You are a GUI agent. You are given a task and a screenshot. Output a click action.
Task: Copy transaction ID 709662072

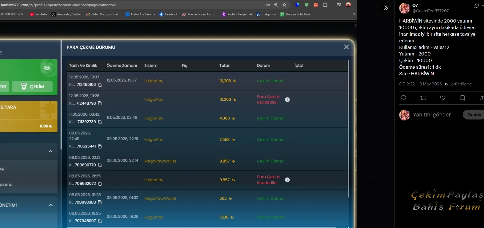[x=100, y=184]
